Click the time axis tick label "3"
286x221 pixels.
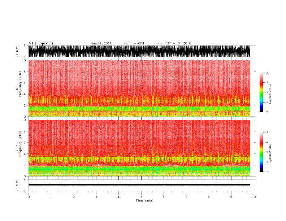point(96,197)
